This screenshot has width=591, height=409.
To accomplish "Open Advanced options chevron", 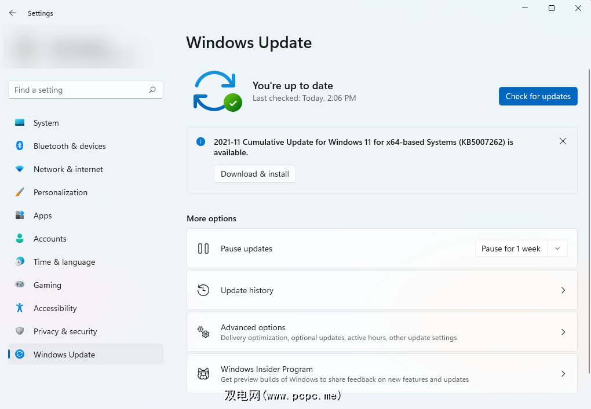I will (563, 332).
